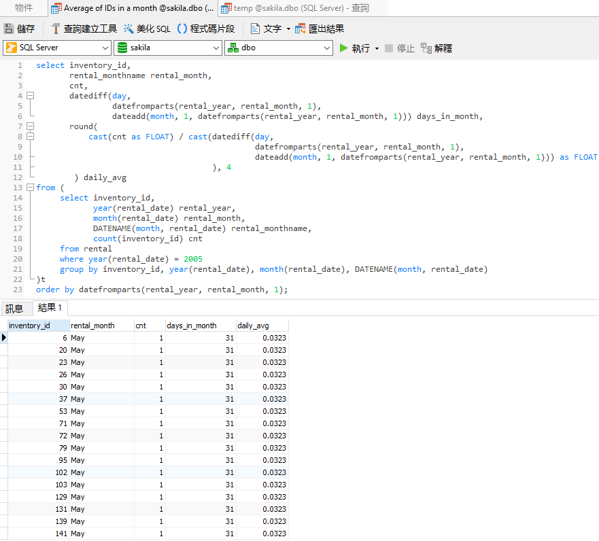Click the Export Result (匯出結果) icon
This screenshot has height=541, width=599.
pyautogui.click(x=300, y=29)
